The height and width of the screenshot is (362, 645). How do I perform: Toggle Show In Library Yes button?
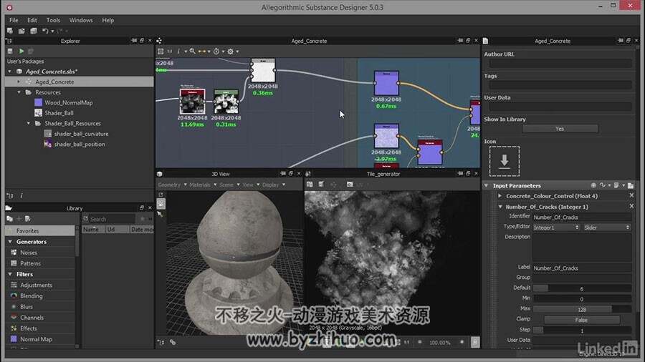coord(560,129)
